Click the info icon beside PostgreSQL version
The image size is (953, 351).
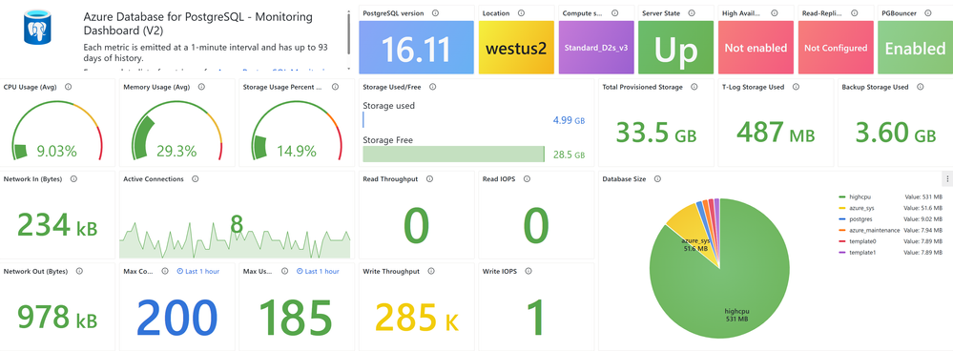pyautogui.click(x=436, y=12)
